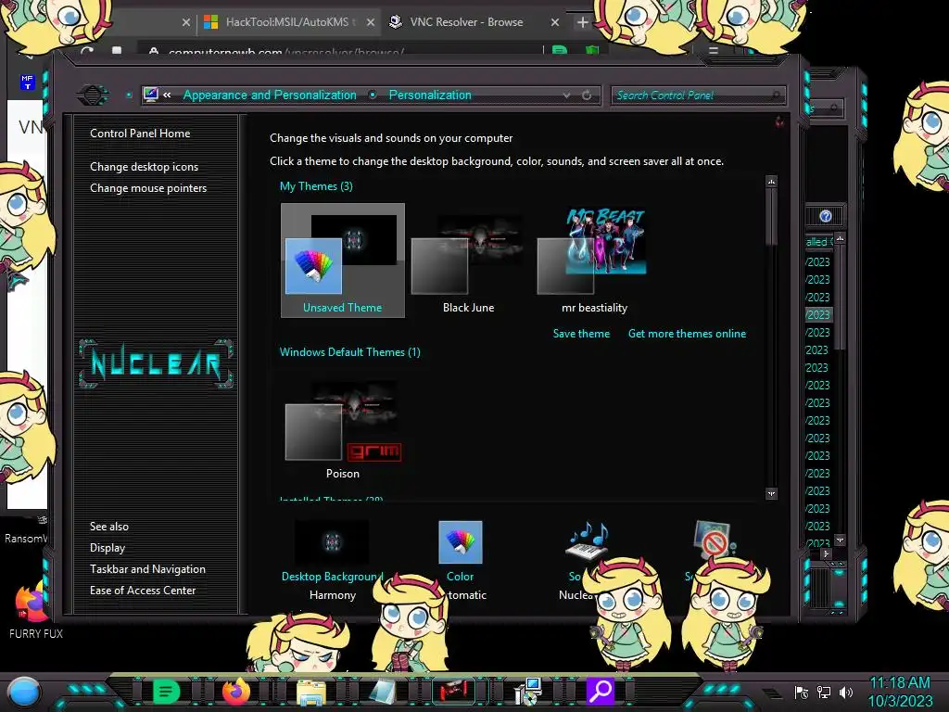Viewport: 949px width, 712px height.
Task: Open the address bar history dropdown
Action: [566, 95]
